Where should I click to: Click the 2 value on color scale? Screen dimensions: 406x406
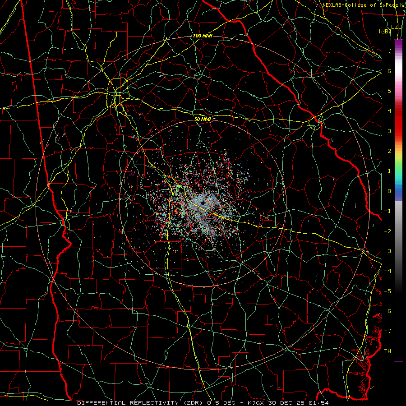[389, 151]
